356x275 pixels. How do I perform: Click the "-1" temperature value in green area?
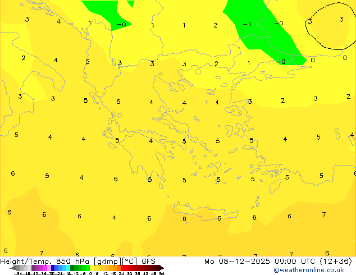click(x=247, y=24)
